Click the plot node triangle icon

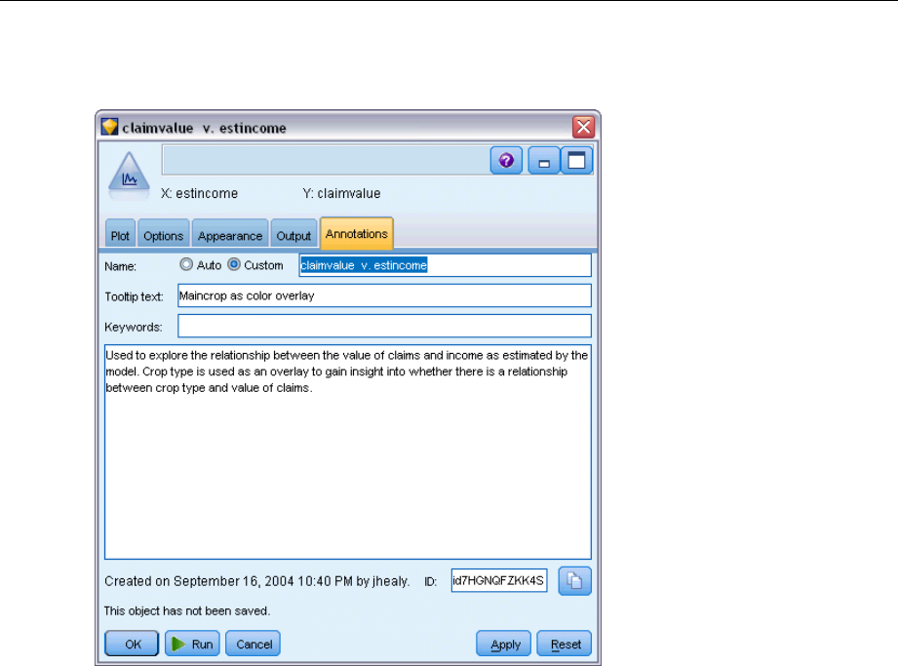pos(129,176)
